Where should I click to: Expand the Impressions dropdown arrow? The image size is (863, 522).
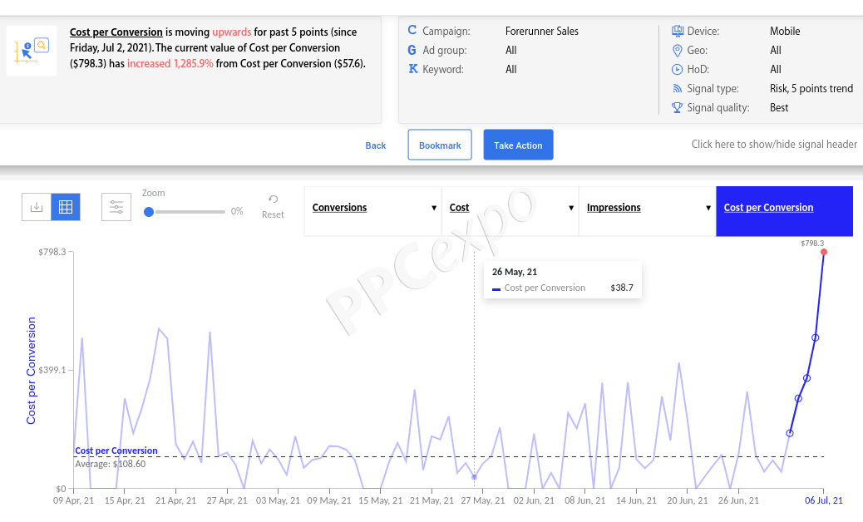click(708, 208)
